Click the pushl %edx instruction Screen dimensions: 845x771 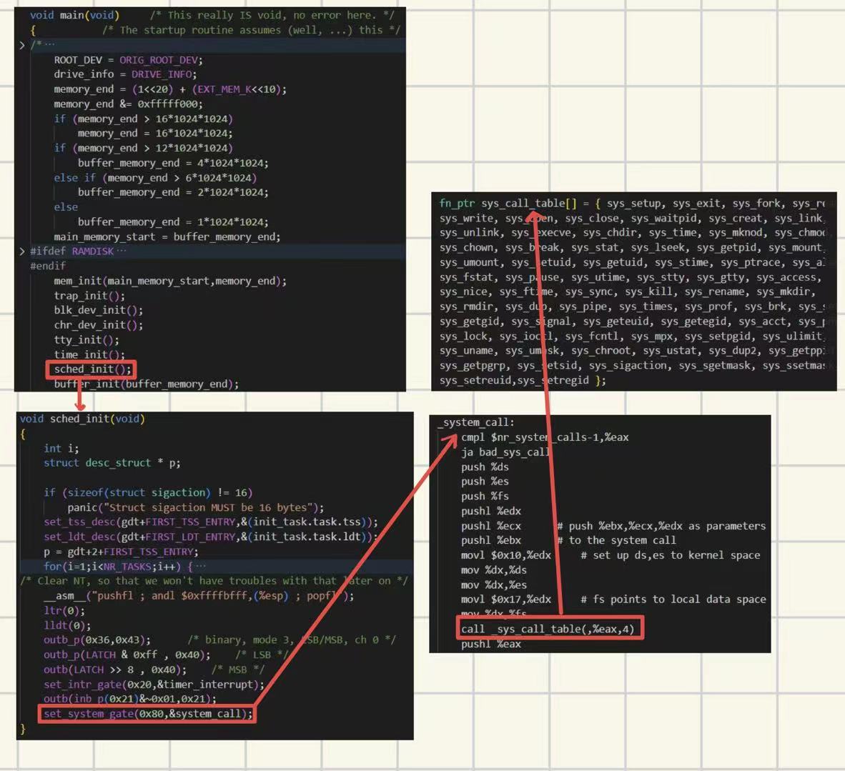(x=491, y=511)
